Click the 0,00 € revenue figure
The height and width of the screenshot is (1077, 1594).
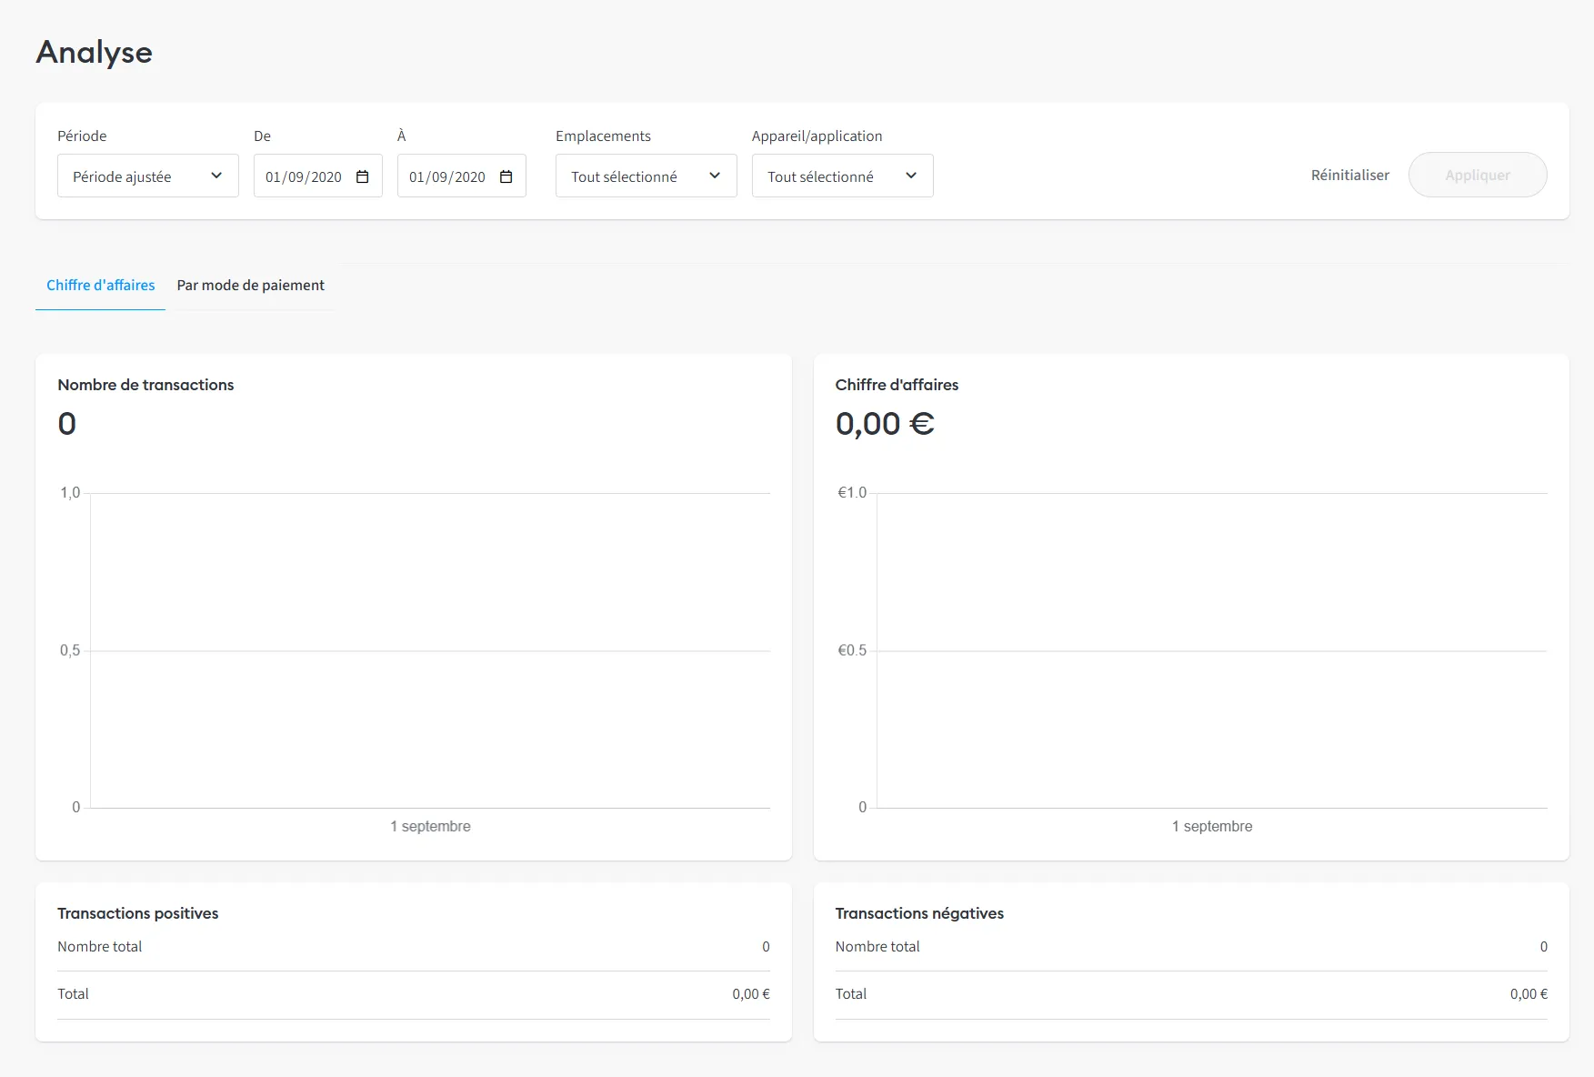pos(884,424)
